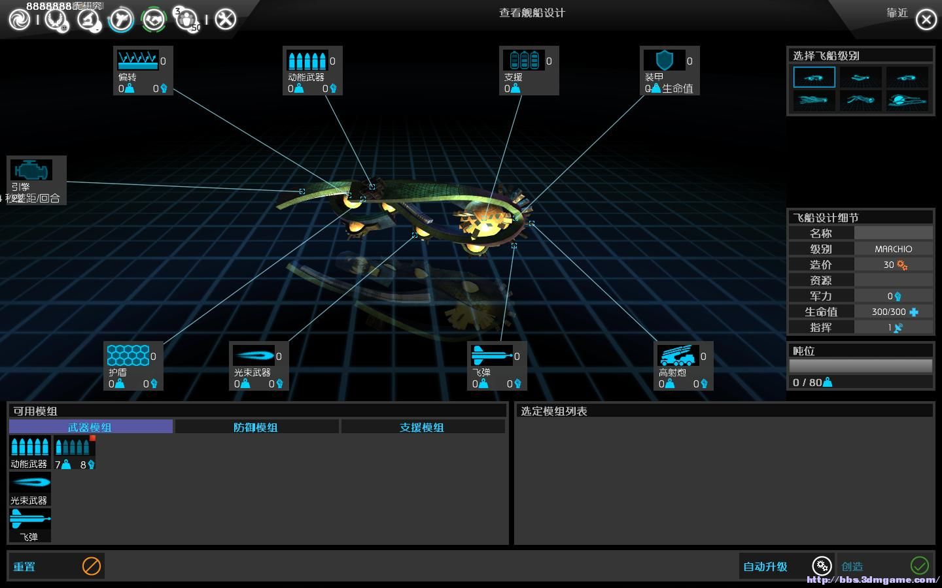
Task: Open the heroes academy people icon
Action: pyautogui.click(x=186, y=20)
